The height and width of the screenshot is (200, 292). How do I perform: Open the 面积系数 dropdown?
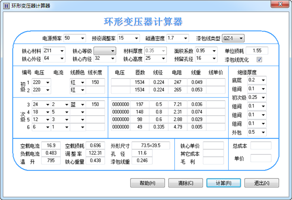coord(214,51)
